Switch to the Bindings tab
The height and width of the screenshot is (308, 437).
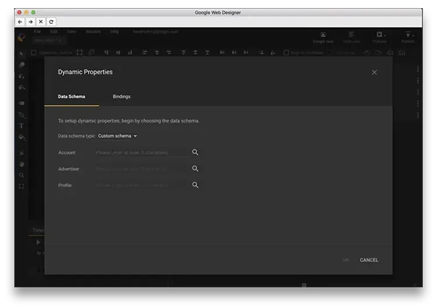pos(121,96)
